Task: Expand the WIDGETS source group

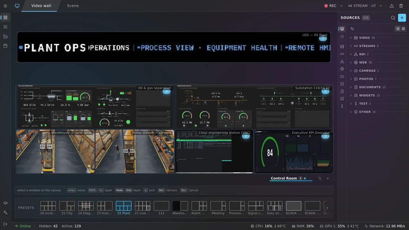Action: [378, 95]
